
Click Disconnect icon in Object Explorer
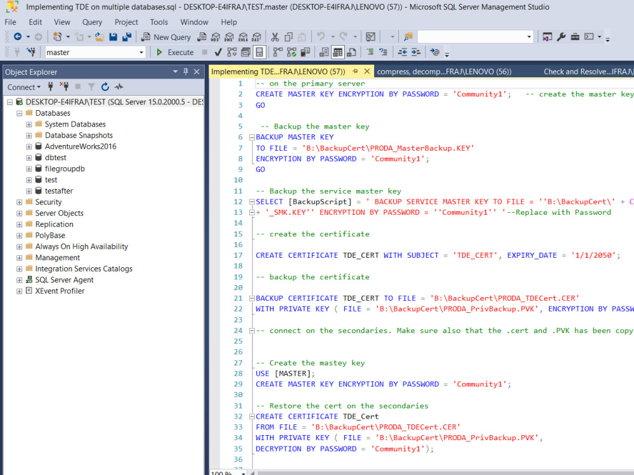[x=64, y=87]
